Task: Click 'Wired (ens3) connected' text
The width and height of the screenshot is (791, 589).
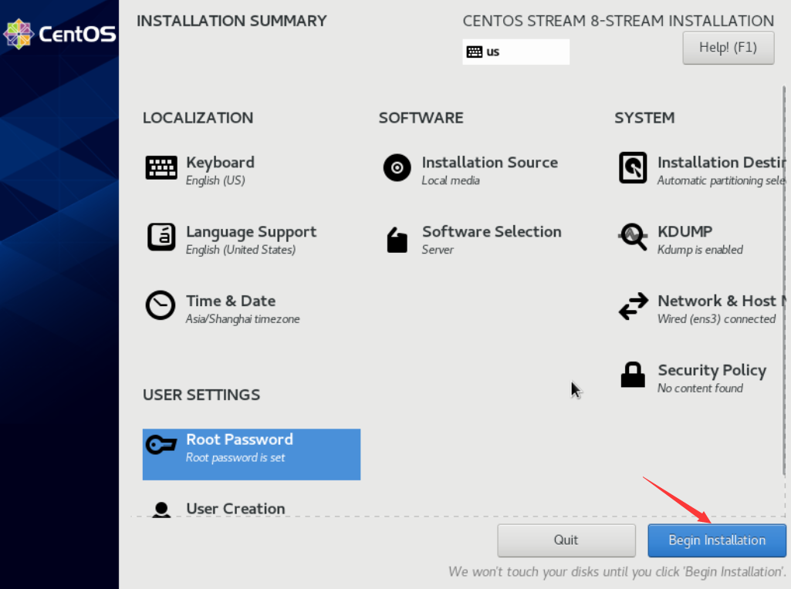Action: click(x=716, y=319)
